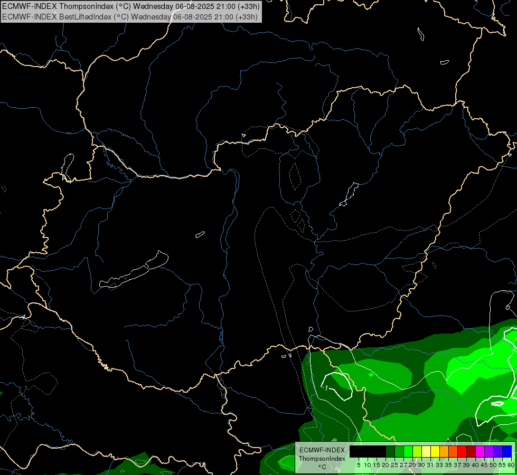Viewport: 517px width, 475px height.
Task: Select the medium green 25–27 legend swatch
Action: click(x=399, y=451)
